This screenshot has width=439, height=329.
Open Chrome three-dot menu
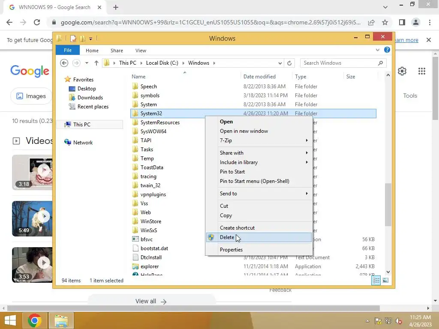pyautogui.click(x=430, y=22)
